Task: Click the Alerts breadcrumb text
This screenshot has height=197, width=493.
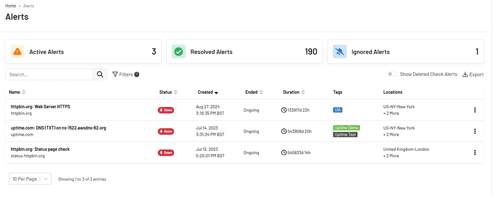Action: [29, 6]
